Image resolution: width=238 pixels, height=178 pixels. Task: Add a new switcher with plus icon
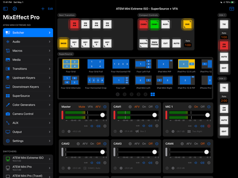coord(43,9)
